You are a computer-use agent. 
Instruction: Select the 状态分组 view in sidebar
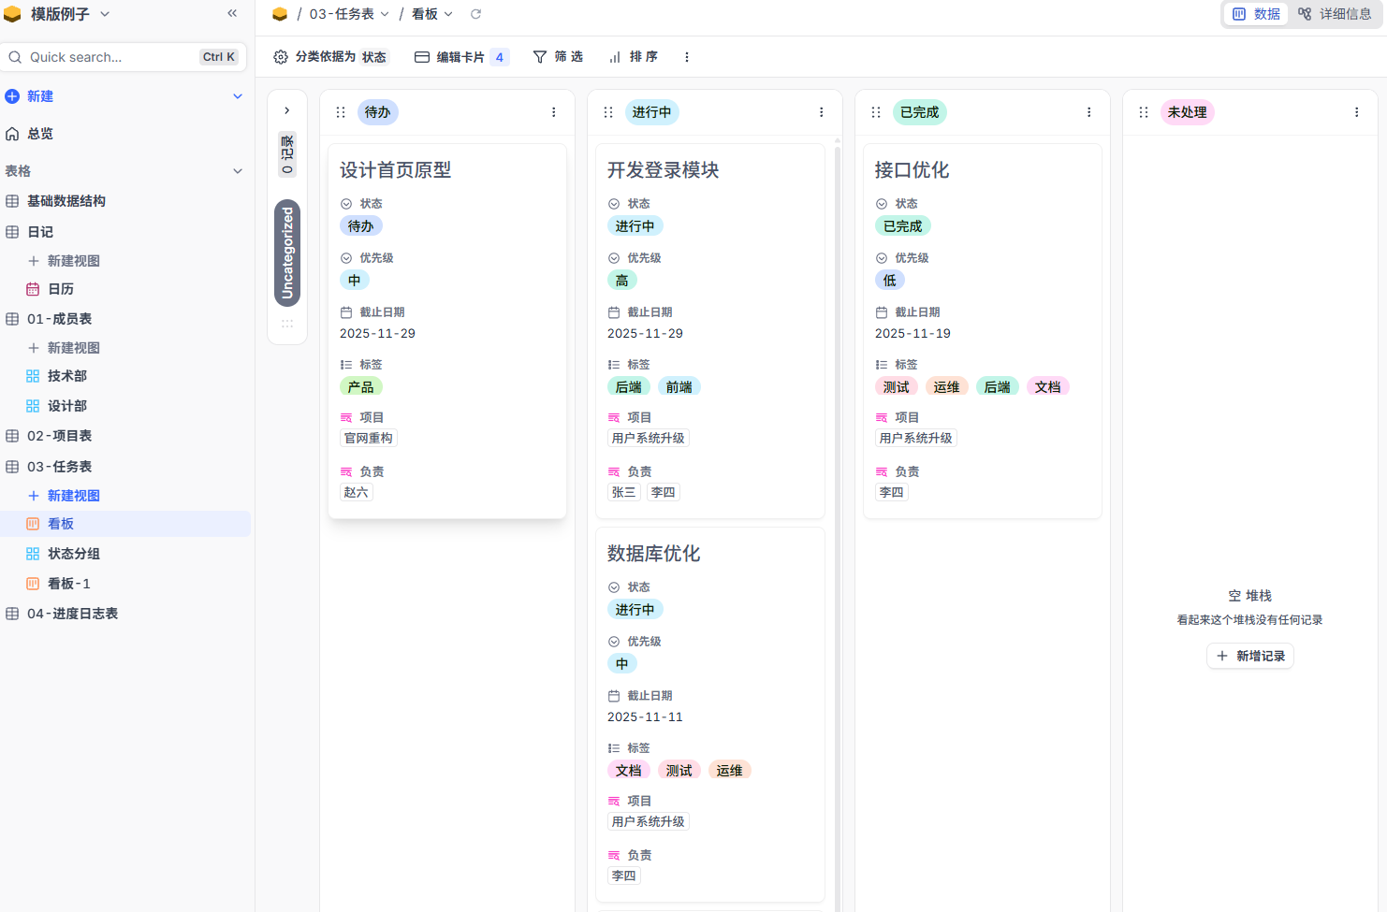pos(73,554)
